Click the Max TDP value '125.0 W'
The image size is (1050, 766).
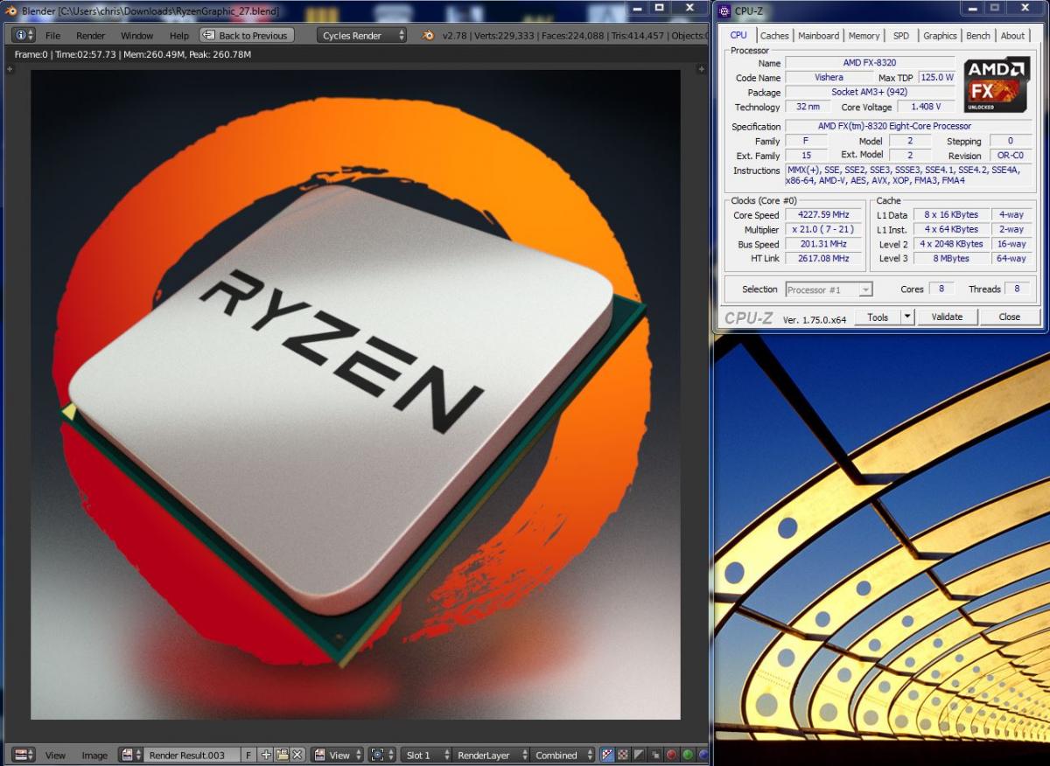[936, 78]
